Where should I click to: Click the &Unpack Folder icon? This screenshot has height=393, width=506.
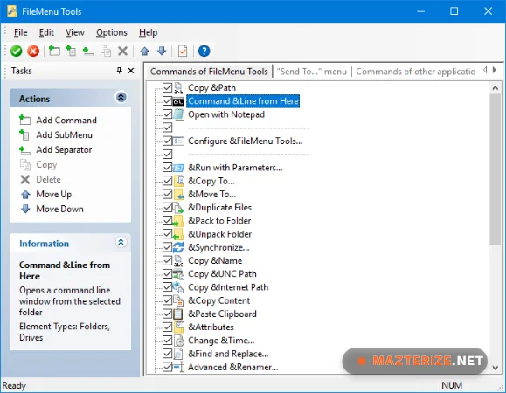tap(178, 234)
